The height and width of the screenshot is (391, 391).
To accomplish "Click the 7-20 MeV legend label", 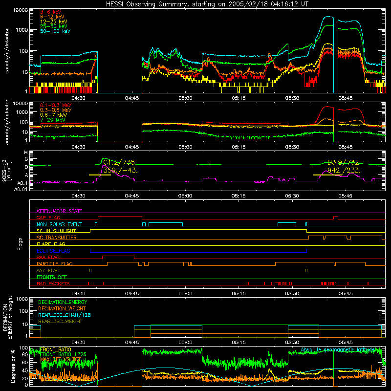I will [x=53, y=120].
